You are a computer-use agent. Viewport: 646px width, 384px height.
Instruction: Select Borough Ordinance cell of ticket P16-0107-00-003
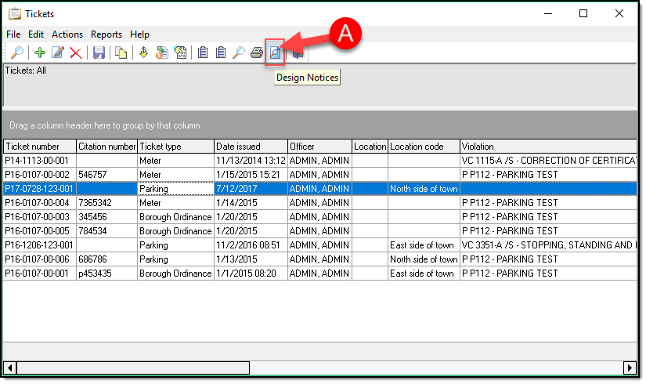(x=175, y=217)
